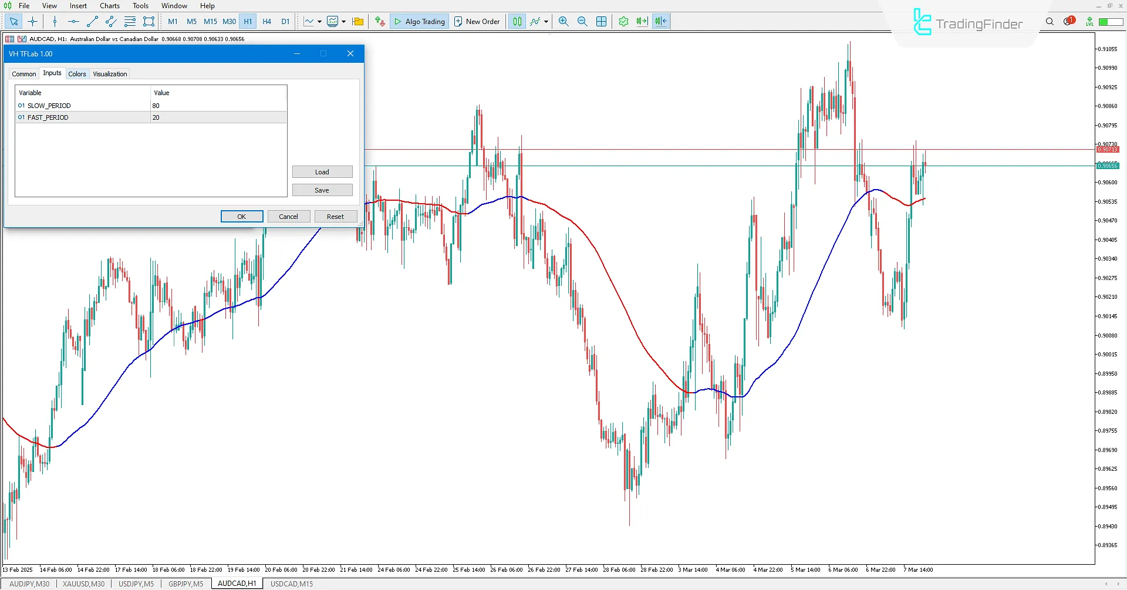Image resolution: width=1127 pixels, height=590 pixels.
Task: Click the Load settings button
Action: click(x=322, y=171)
